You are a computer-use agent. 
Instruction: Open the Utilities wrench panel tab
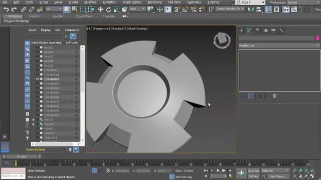click(281, 30)
